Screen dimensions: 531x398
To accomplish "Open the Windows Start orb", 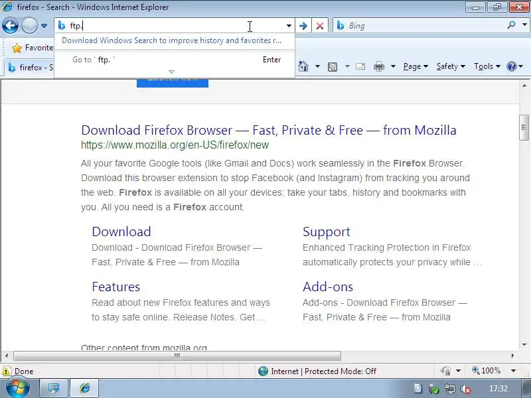I will (x=18, y=388).
